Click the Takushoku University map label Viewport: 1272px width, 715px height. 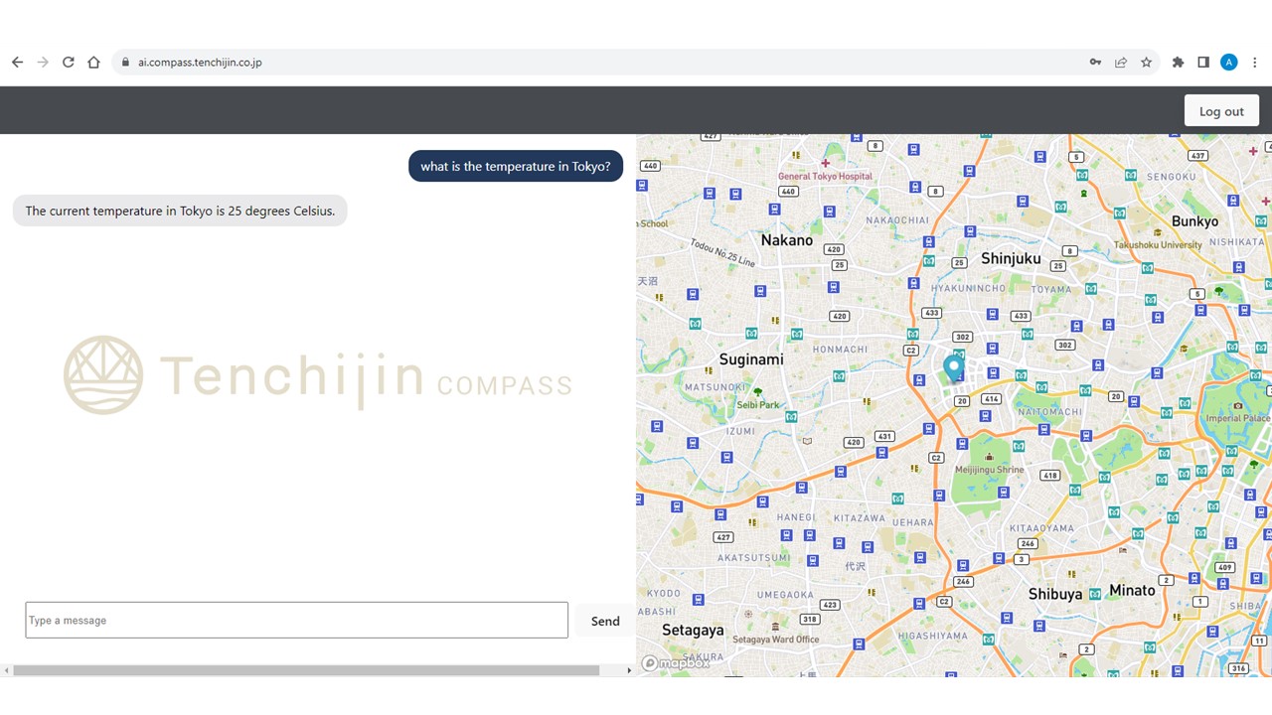(x=1158, y=244)
